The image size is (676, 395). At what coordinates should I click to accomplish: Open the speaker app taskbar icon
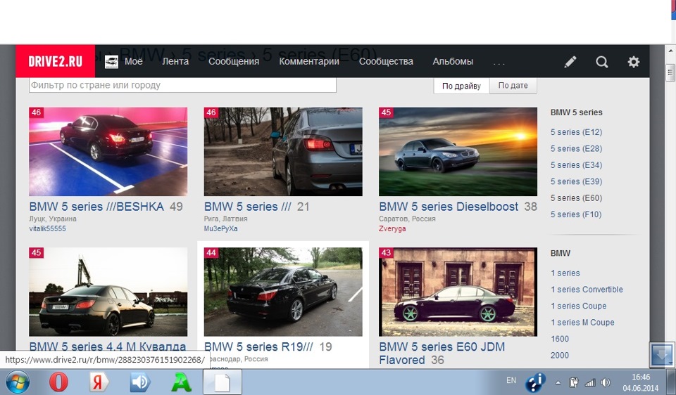[139, 382]
